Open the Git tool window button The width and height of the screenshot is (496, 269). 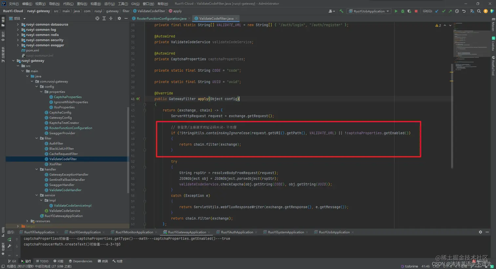pyautogui.click(x=12, y=261)
